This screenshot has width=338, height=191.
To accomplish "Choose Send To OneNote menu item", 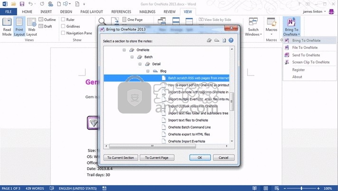I will tap(310, 55).
